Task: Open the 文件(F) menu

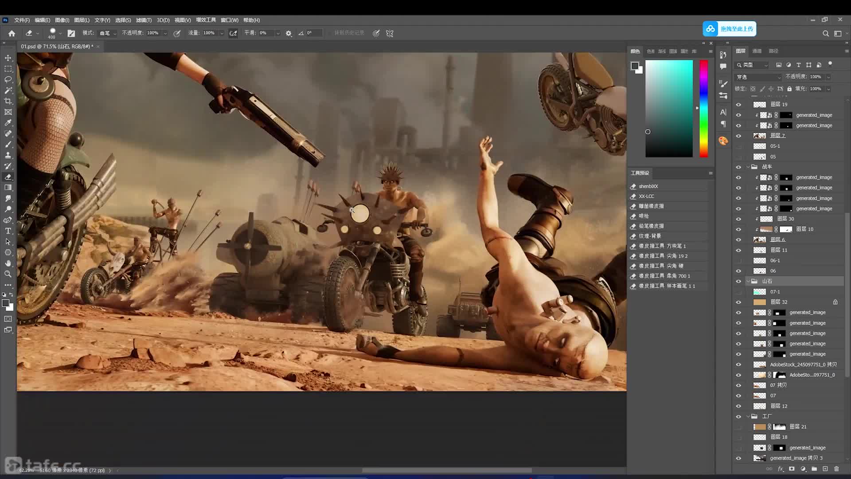Action: [x=22, y=20]
